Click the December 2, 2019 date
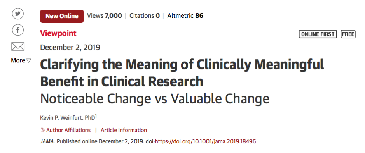This screenshot has height=153, width=365. [70, 47]
